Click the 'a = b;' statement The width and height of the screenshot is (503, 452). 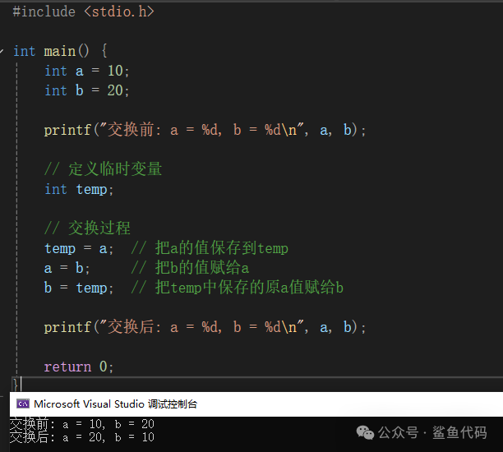point(67,268)
